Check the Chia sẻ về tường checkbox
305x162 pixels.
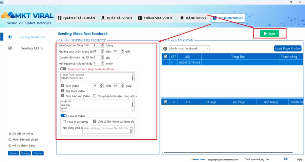point(64,122)
